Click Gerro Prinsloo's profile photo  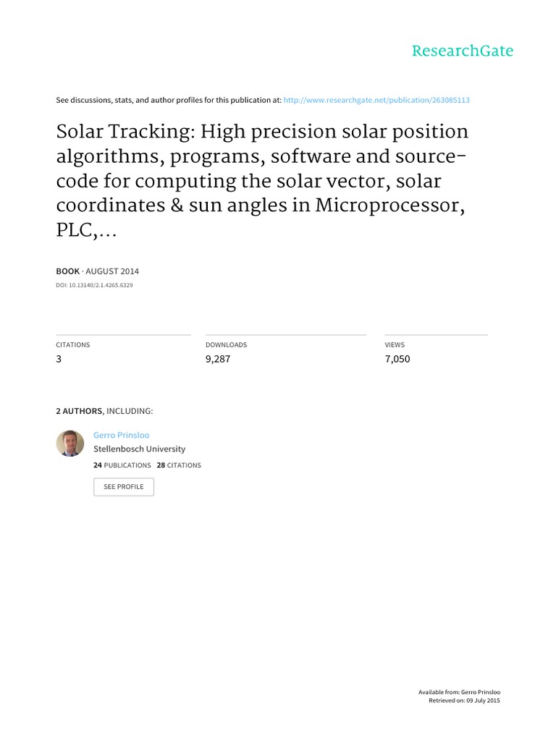(70, 443)
